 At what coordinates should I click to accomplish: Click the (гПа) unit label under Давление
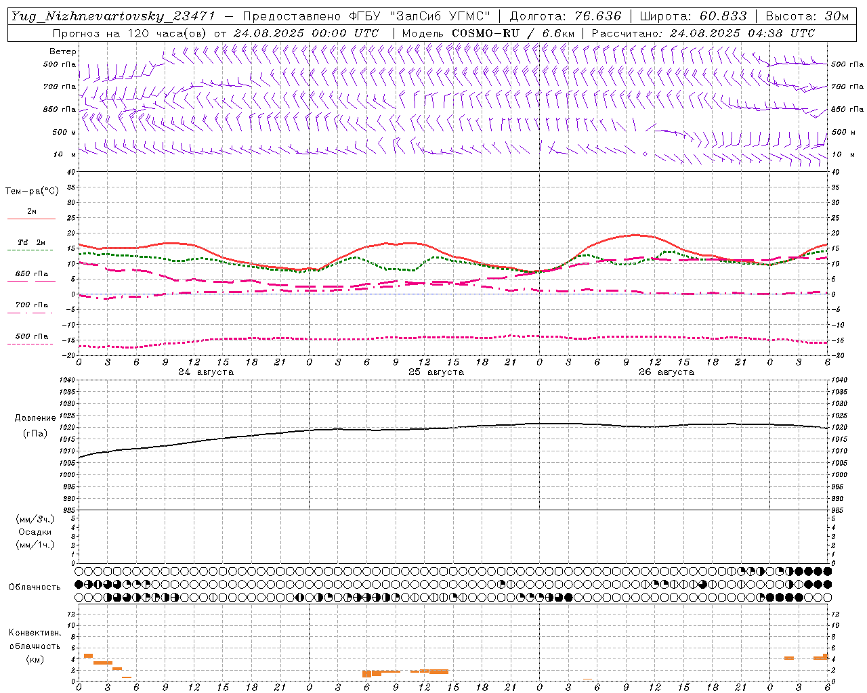click(x=35, y=433)
